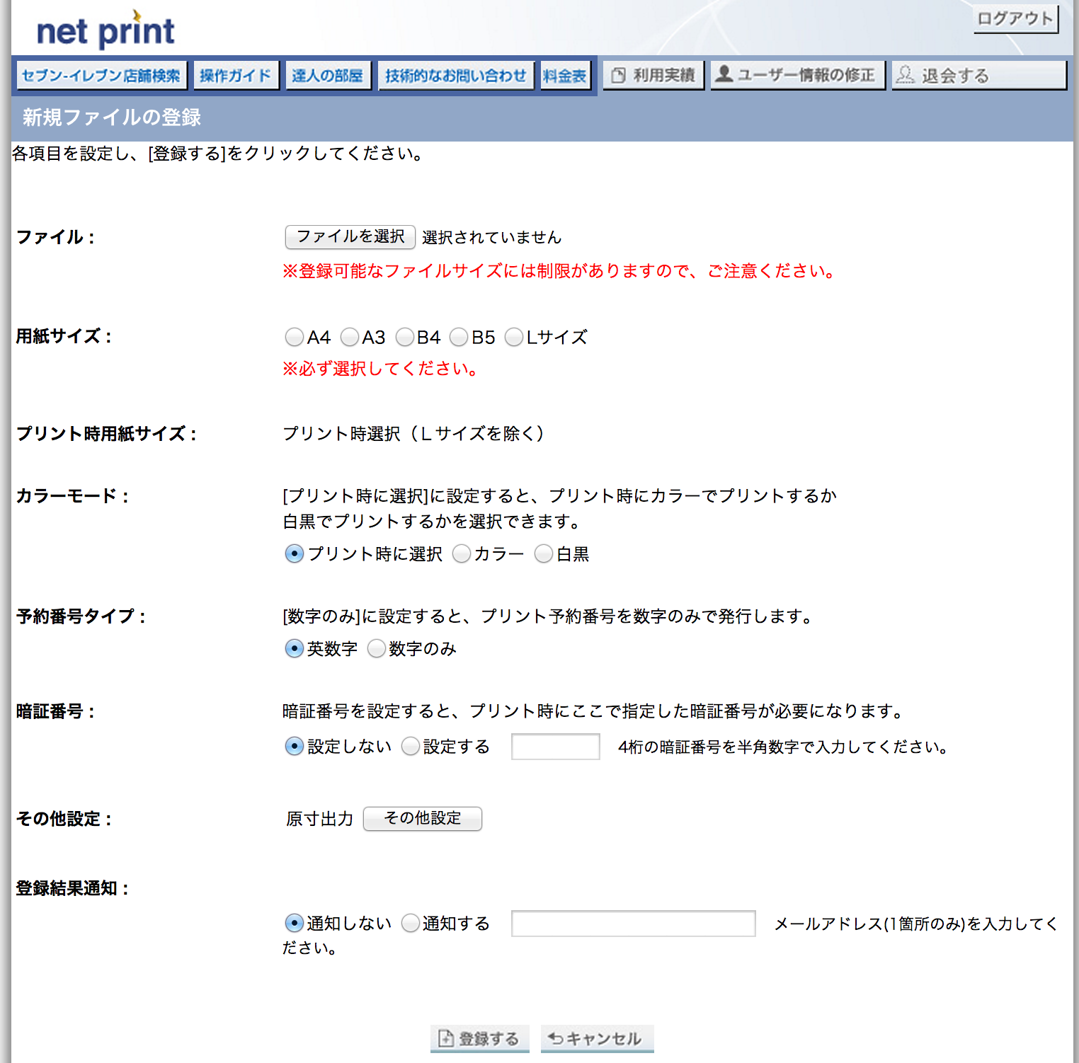Click the notification email address field
Viewport: 1079px width, 1063px height.
(633, 924)
